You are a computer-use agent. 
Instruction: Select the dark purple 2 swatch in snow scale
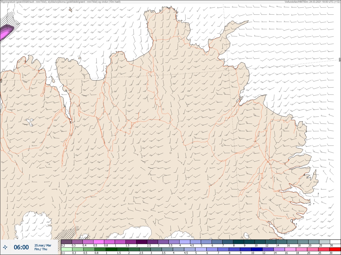142,242
